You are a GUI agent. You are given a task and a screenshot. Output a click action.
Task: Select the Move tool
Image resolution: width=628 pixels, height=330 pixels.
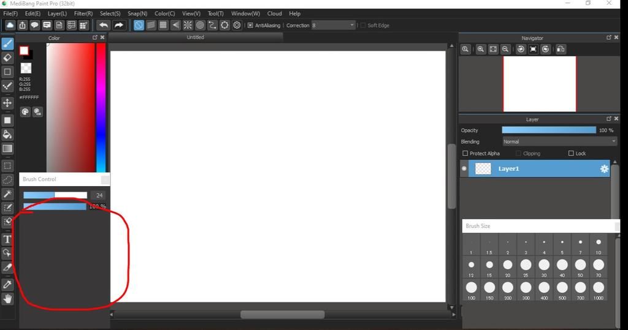(7, 103)
